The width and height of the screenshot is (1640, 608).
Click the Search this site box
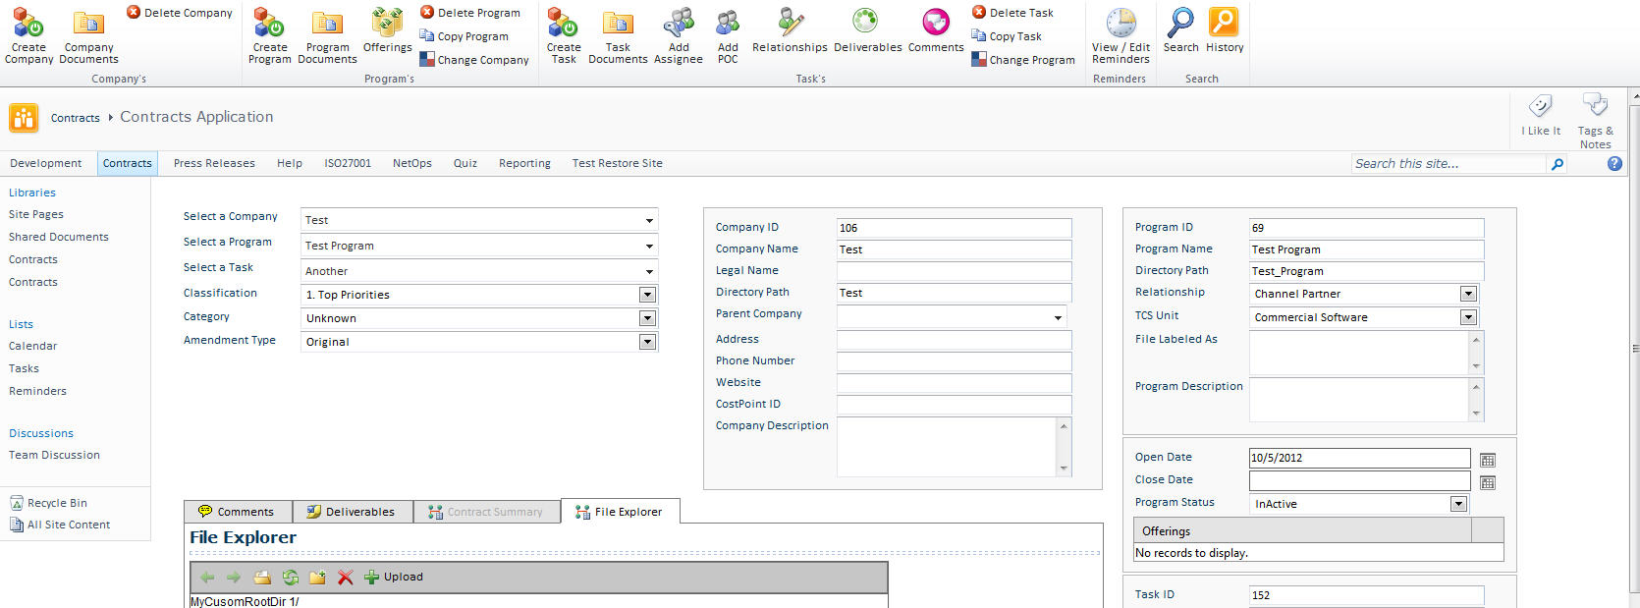(x=1449, y=164)
